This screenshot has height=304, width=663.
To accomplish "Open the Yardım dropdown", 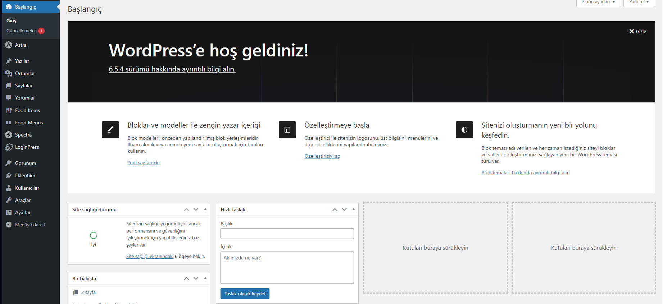I will click(639, 2).
